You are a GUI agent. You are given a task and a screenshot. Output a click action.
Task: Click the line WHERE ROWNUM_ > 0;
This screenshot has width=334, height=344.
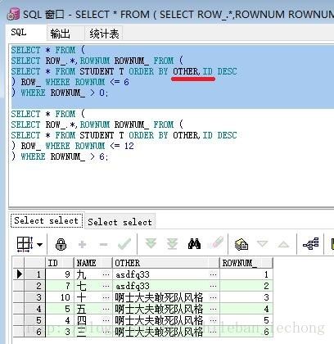pos(60,93)
